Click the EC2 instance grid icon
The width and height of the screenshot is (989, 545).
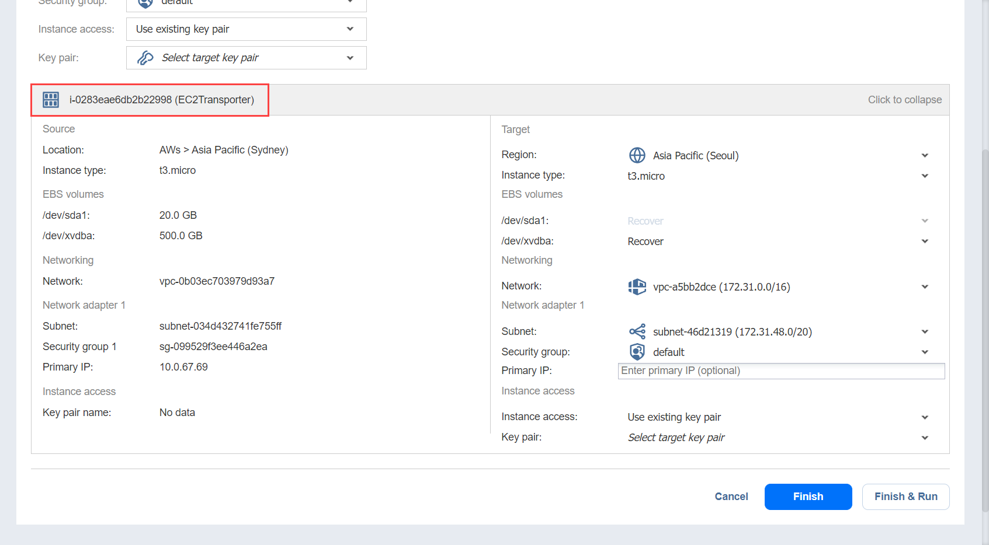51,100
